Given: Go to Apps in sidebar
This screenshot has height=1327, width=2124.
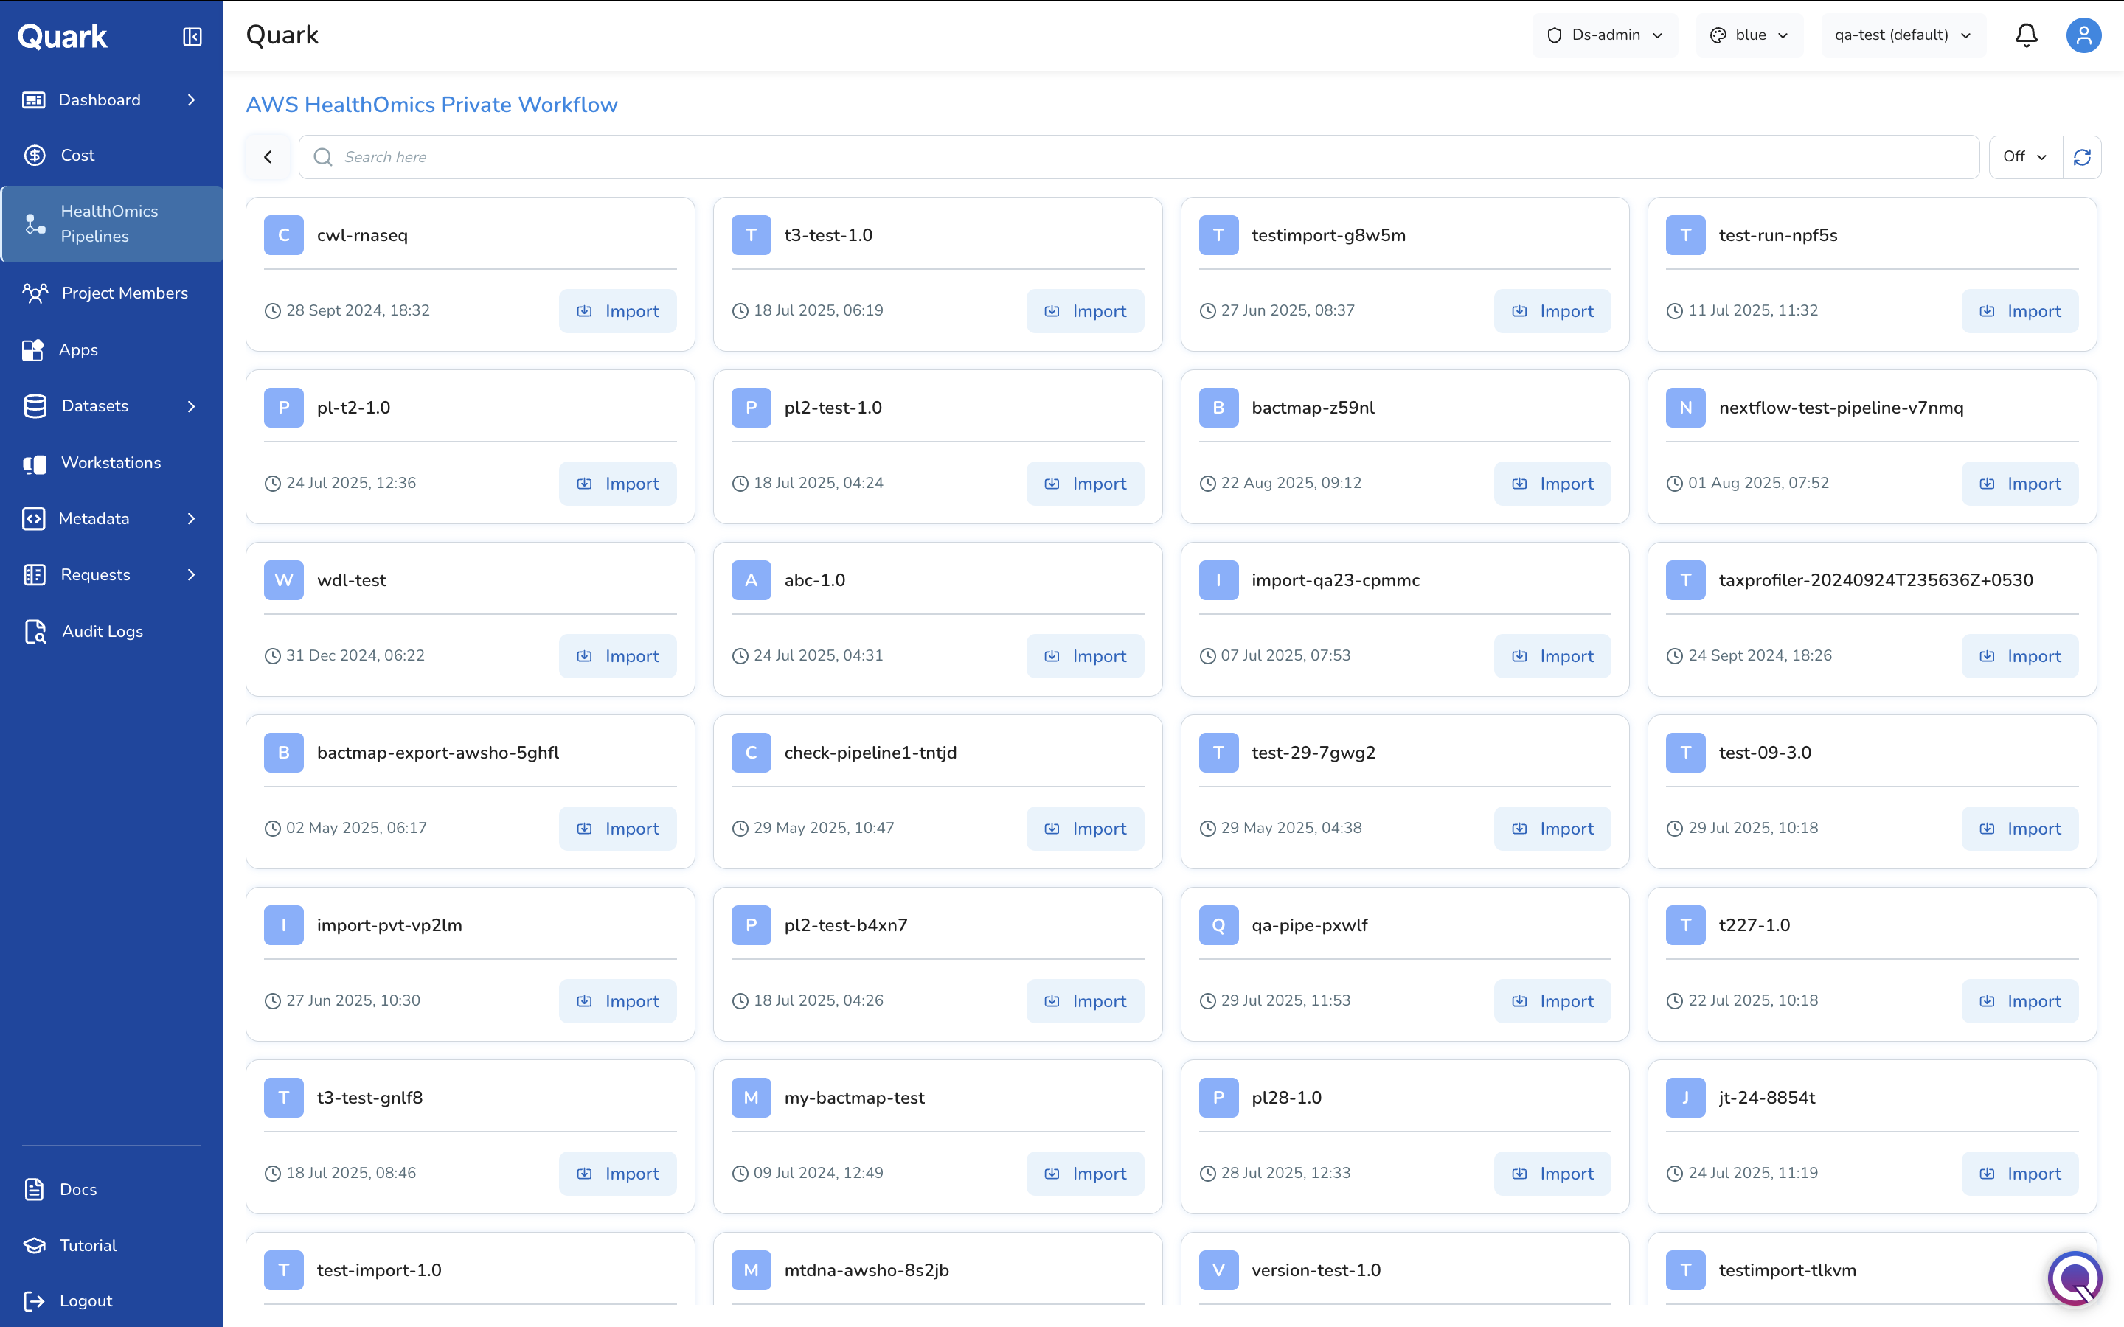Looking at the screenshot, I should click(111, 350).
